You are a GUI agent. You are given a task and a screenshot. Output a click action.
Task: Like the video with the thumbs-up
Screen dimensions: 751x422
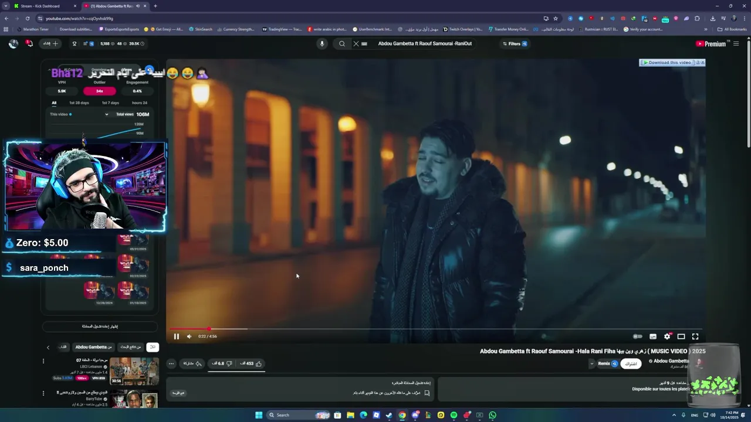tap(251, 363)
